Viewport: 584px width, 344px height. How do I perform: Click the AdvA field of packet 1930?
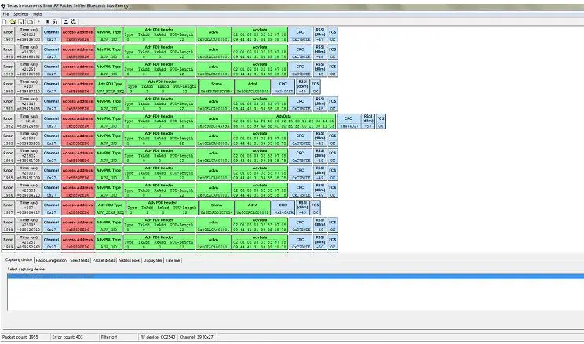[253, 86]
